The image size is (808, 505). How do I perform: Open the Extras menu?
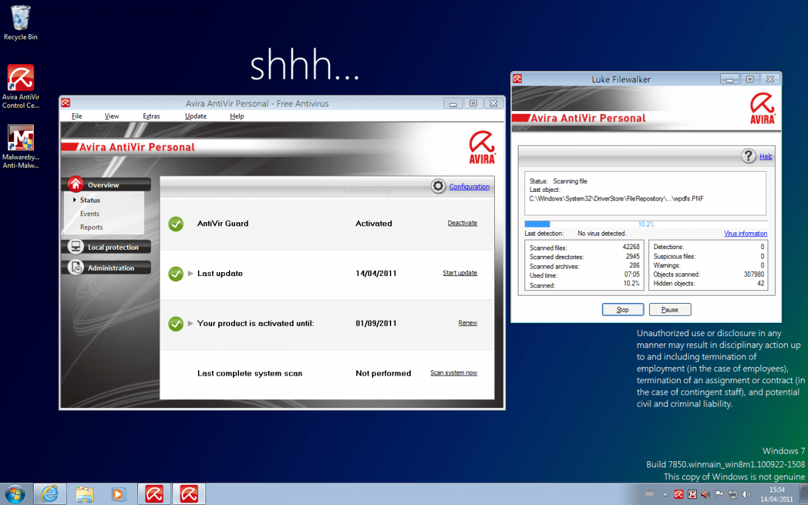151,116
